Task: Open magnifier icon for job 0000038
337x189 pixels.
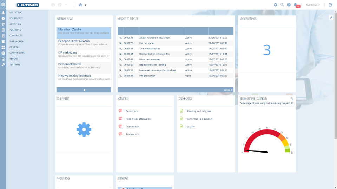Action: [120, 38]
